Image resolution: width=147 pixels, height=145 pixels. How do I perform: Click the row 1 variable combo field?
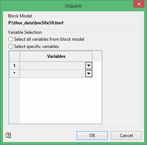(x=53, y=66)
